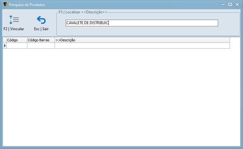Click the Vincular list-arrows icon
The width and height of the screenshot is (243, 149).
click(x=14, y=20)
